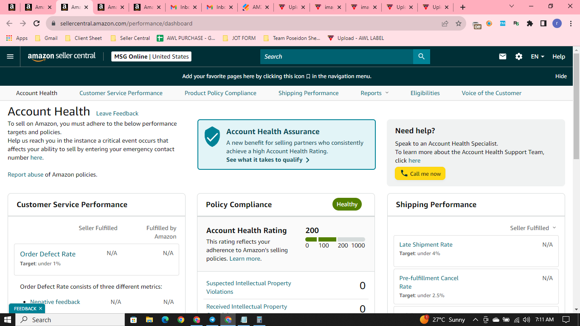Open File Explorer from the taskbar
This screenshot has width=580, height=326.
[x=149, y=320]
